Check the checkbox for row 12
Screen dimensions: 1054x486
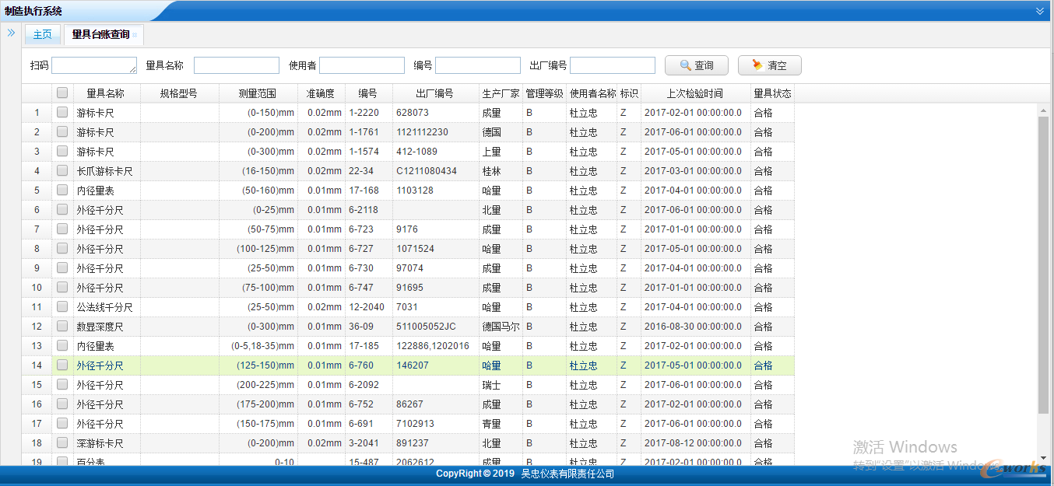tap(62, 326)
